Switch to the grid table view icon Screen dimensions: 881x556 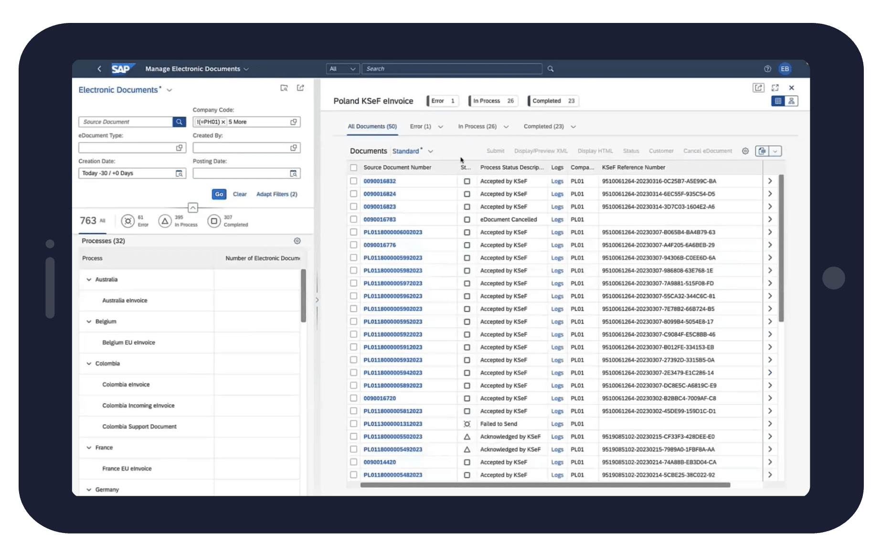click(x=778, y=101)
